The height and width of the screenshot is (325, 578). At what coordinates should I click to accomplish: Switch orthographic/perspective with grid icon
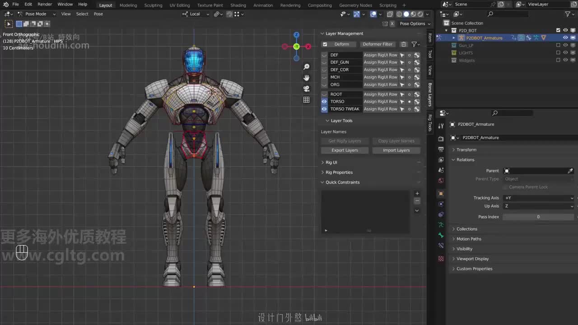(306, 100)
